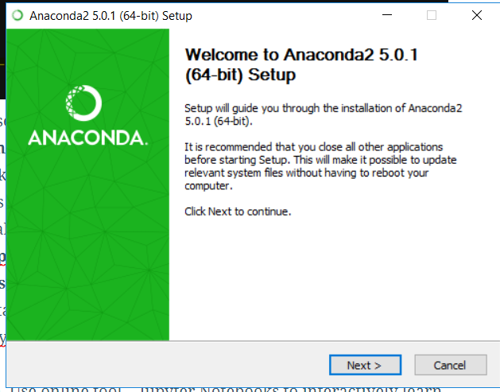Click the white Anaconda ring logo

[83, 103]
